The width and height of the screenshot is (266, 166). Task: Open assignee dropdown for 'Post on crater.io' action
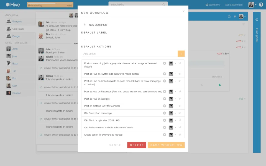175,106
